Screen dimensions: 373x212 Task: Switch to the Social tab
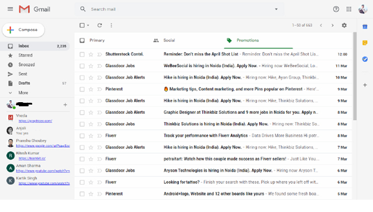tap(169, 40)
